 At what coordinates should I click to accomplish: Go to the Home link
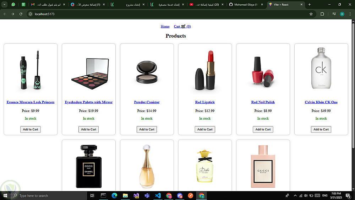(x=165, y=27)
